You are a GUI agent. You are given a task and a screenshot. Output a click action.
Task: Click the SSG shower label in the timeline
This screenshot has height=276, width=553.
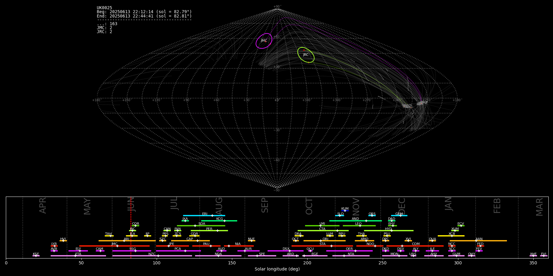(132, 249)
